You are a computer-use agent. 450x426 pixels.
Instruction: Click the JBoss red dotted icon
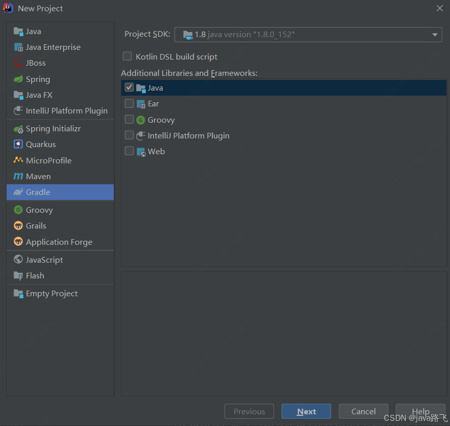pos(18,63)
